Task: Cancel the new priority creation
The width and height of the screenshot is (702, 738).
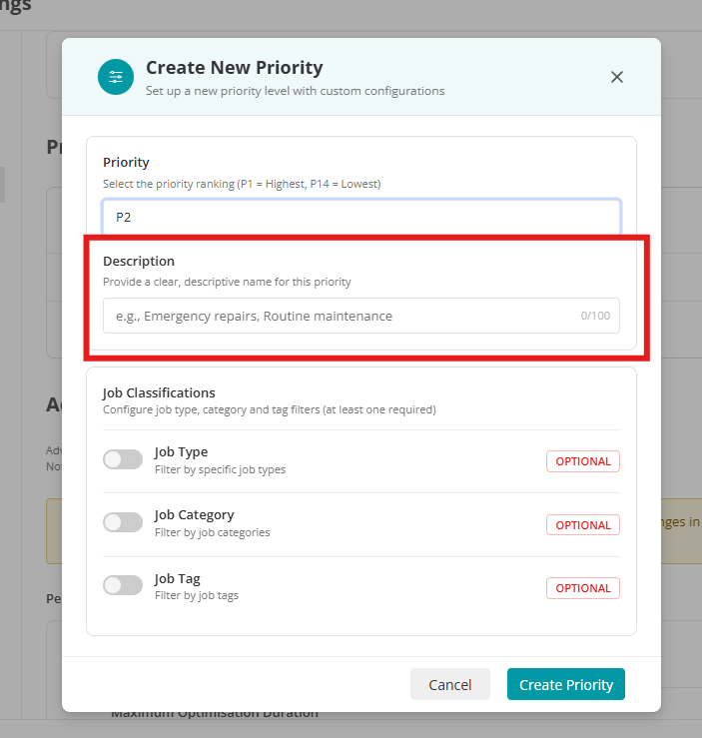Action: (449, 684)
